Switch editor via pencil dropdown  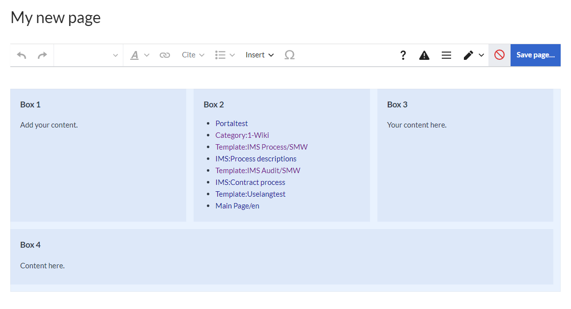click(x=474, y=55)
